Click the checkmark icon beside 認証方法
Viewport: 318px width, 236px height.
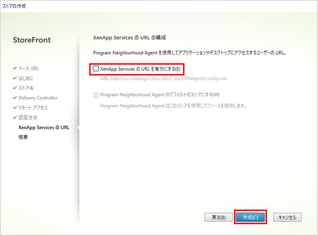(x=15, y=118)
